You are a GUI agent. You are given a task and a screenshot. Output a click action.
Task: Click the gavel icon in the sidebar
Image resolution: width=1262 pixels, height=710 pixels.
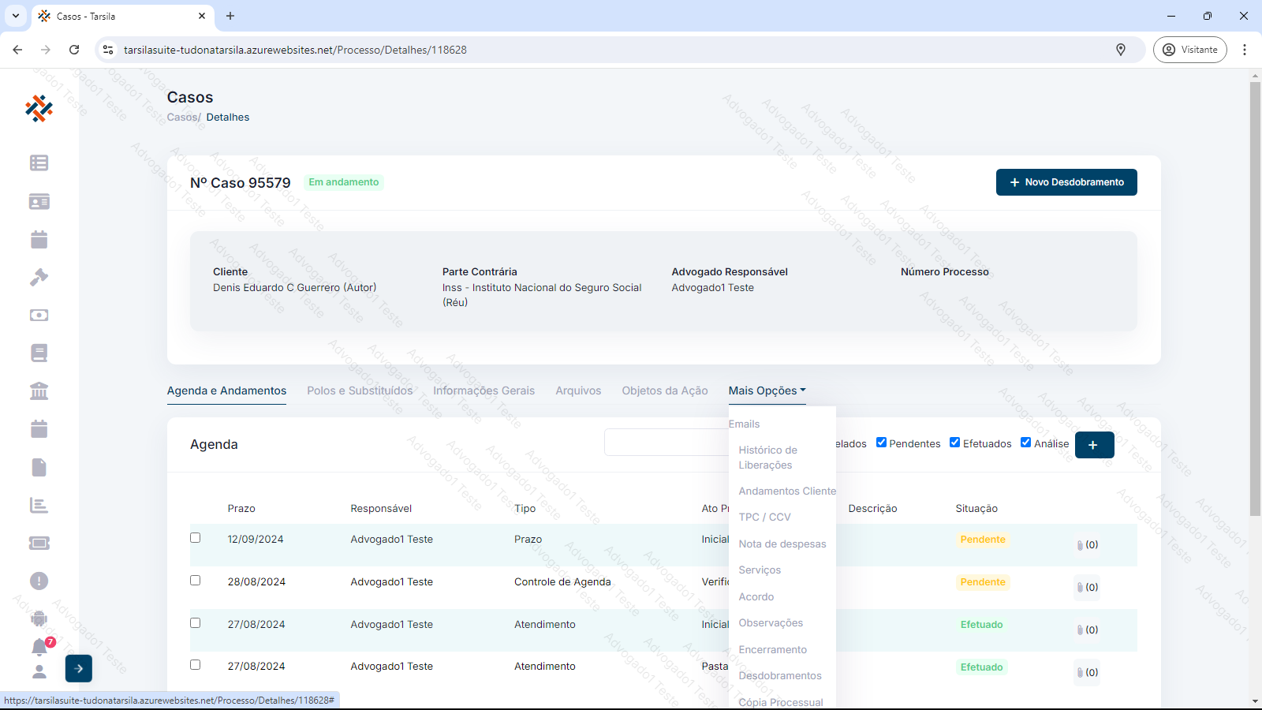[x=39, y=277]
